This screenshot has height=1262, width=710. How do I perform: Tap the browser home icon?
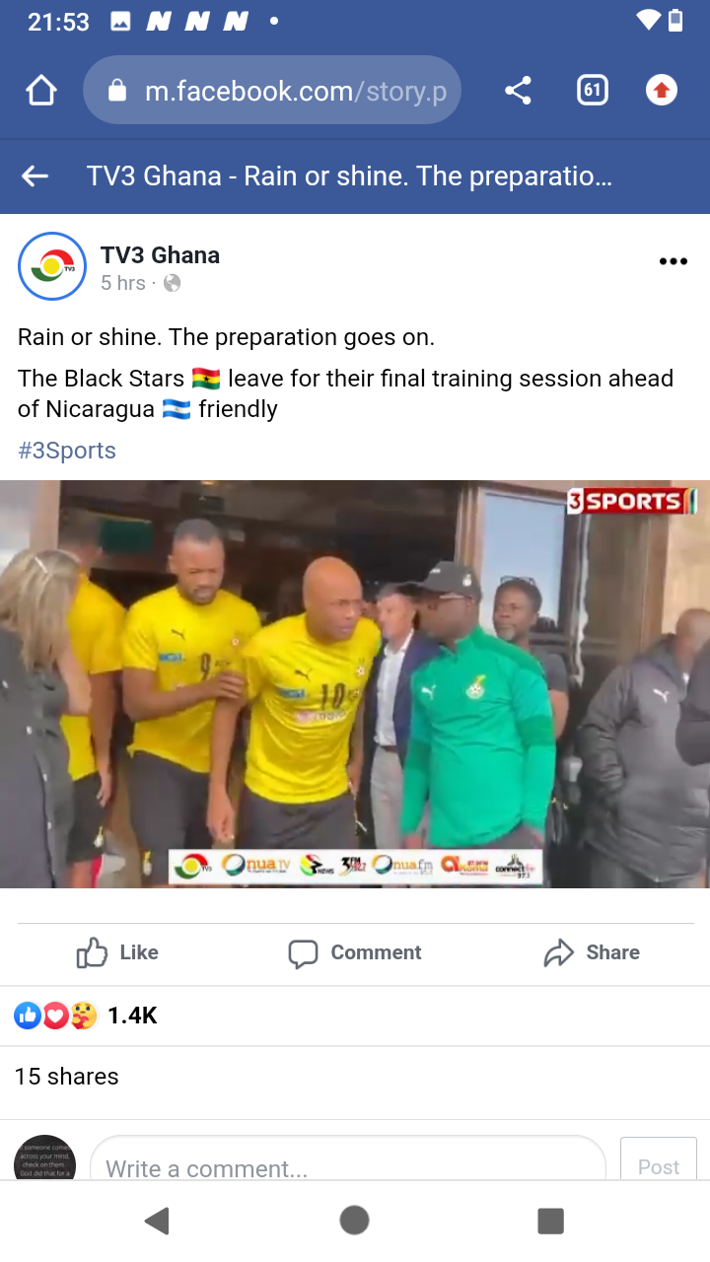(41, 91)
